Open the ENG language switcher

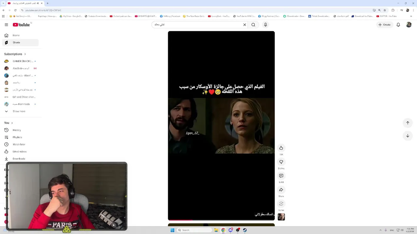[x=392, y=230]
